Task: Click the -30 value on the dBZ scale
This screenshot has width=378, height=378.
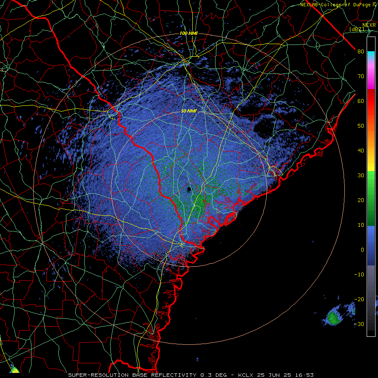Action: pos(359,324)
